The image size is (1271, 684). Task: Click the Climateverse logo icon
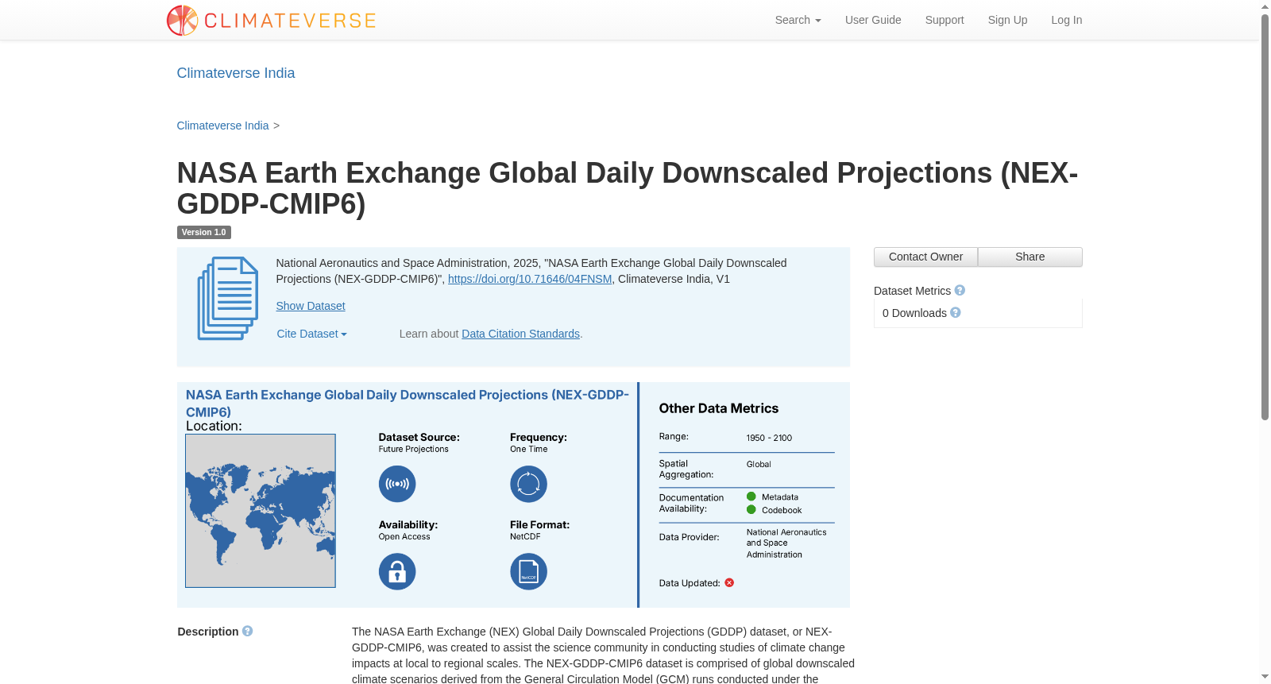(x=182, y=21)
